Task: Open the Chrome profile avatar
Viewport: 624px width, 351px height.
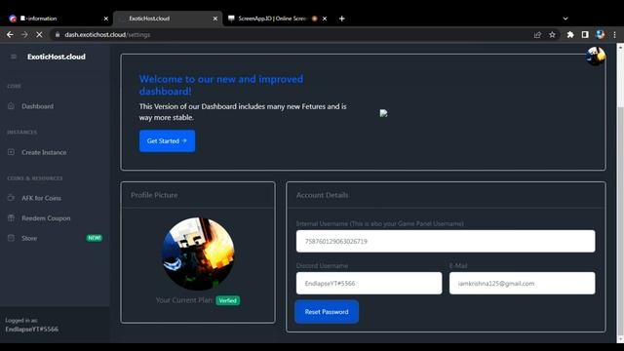Action: click(x=601, y=35)
